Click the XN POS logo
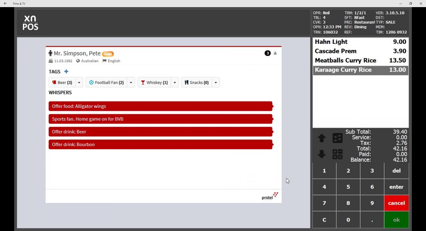This screenshot has height=231, width=426. (30, 23)
